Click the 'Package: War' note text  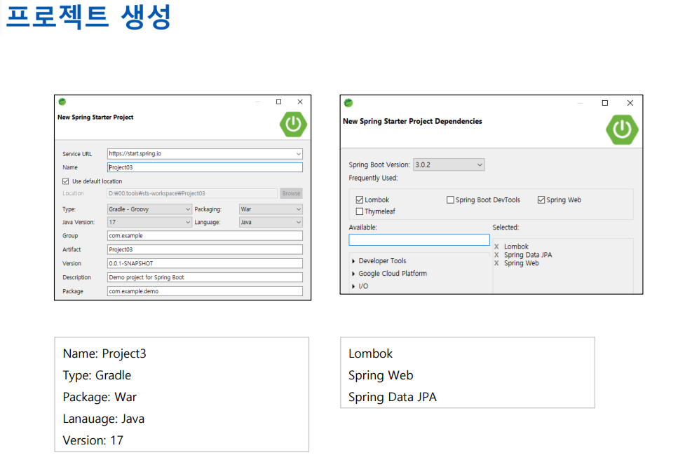point(100,397)
